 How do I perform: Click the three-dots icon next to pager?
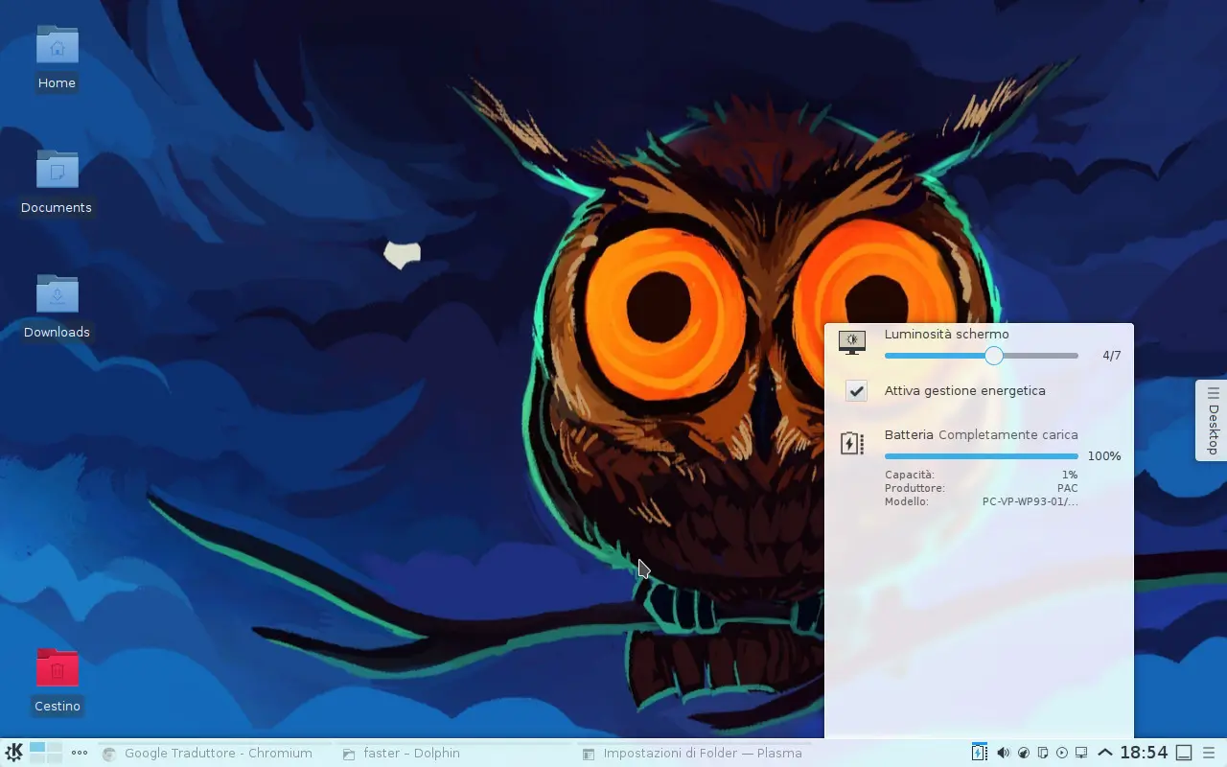80,753
